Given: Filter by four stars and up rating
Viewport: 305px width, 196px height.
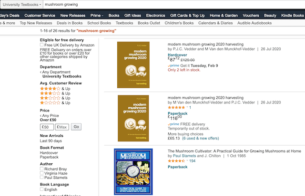Looking at the screenshot, I should 55,89.
